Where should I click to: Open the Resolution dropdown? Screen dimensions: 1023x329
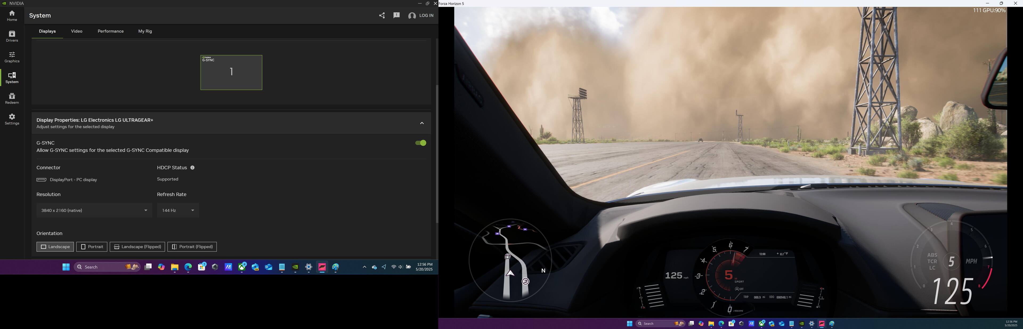pyautogui.click(x=94, y=210)
